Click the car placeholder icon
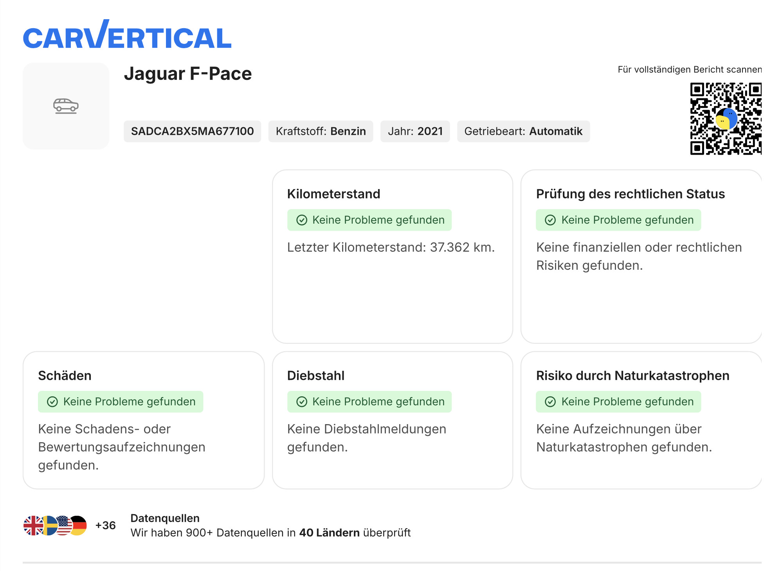Viewport: 782px width, 571px height. pyautogui.click(x=66, y=106)
